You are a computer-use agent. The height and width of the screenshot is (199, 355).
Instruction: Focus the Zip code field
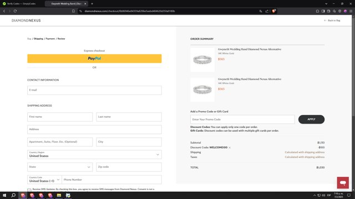pos(129,167)
